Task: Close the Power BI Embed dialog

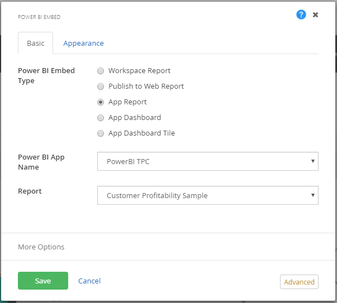Action: coord(315,15)
